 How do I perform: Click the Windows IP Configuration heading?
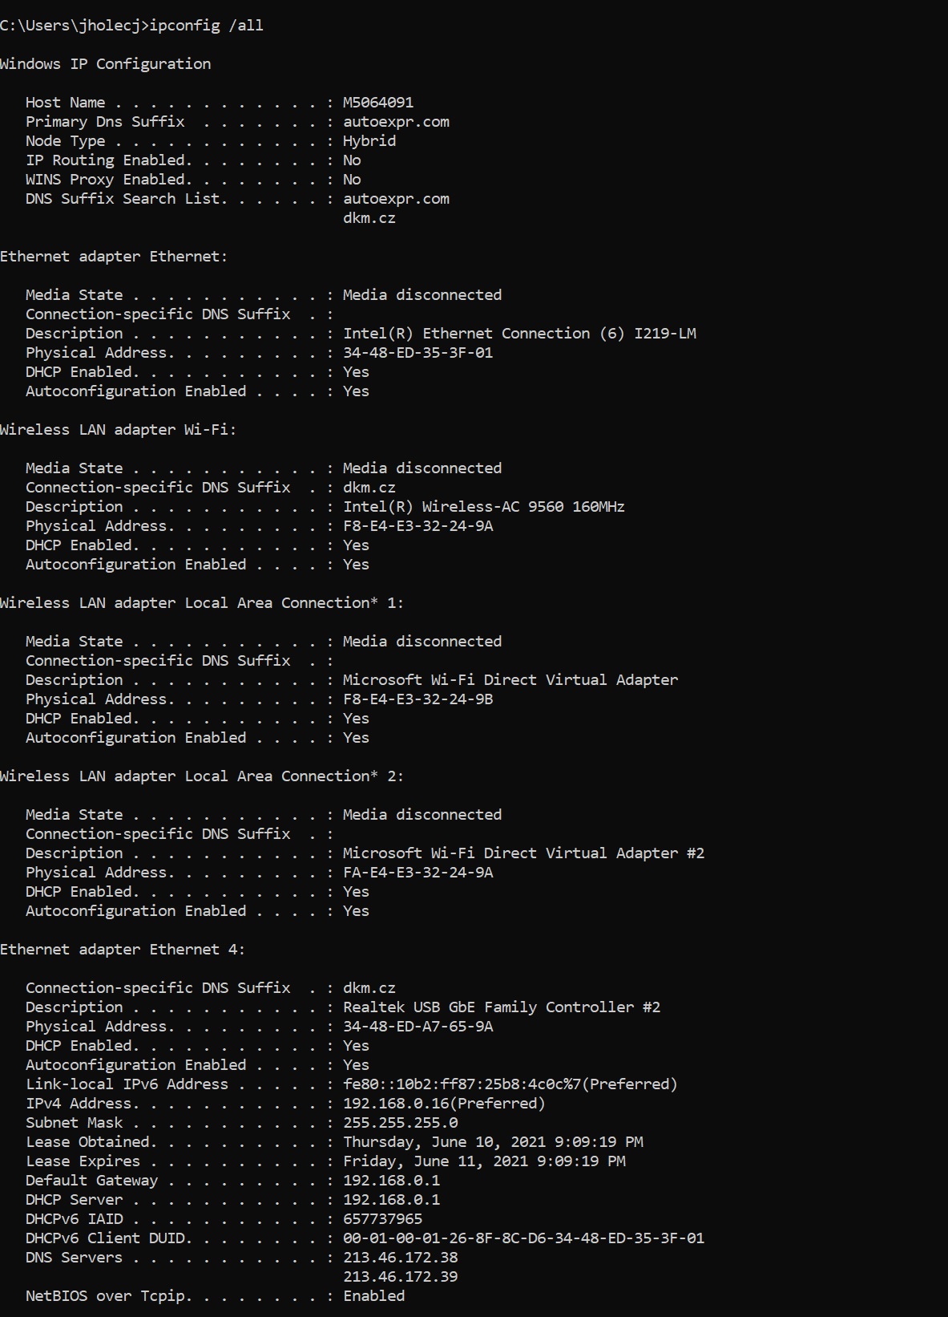[x=105, y=64]
